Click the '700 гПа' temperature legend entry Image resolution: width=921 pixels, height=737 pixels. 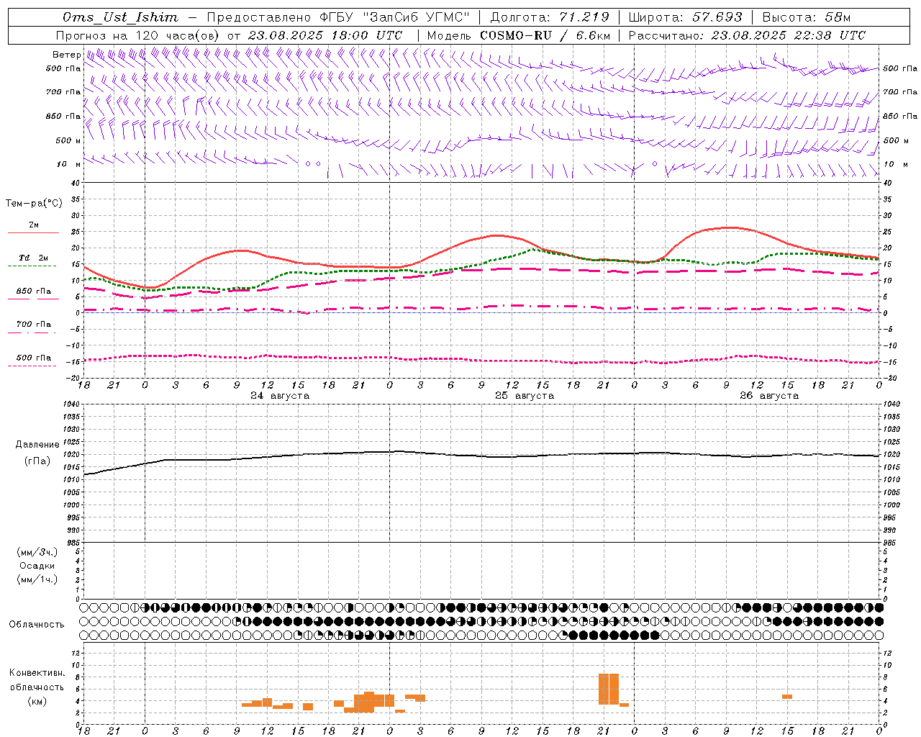pyautogui.click(x=34, y=325)
